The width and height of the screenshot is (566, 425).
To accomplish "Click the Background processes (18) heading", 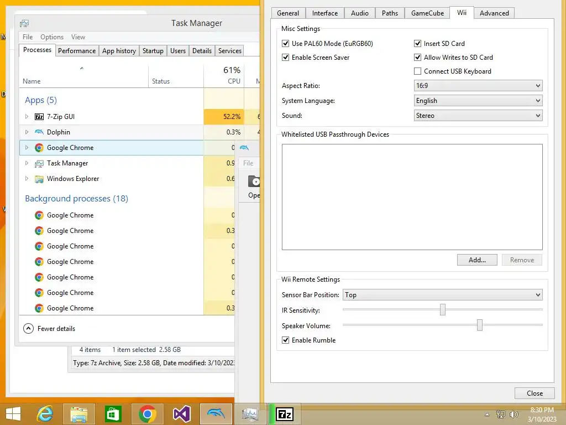I will click(x=76, y=199).
